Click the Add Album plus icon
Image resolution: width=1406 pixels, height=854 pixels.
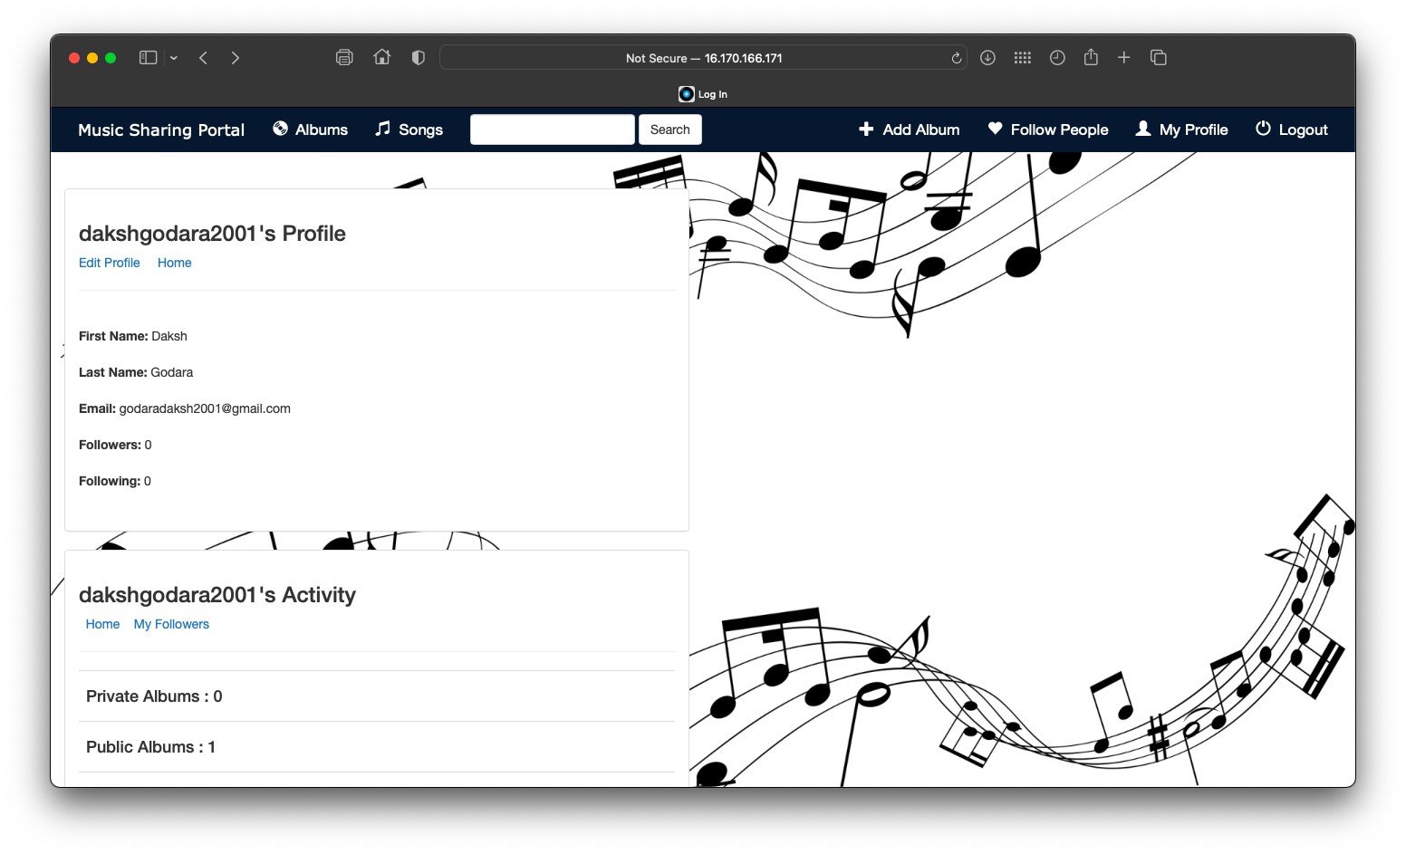point(866,129)
